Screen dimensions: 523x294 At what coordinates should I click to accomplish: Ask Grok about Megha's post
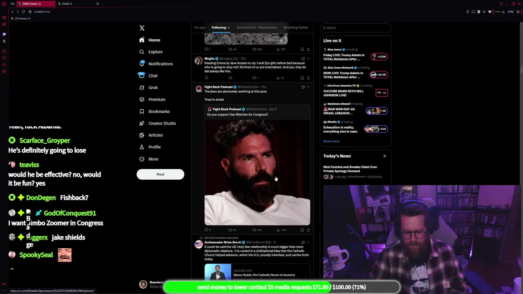click(303, 58)
